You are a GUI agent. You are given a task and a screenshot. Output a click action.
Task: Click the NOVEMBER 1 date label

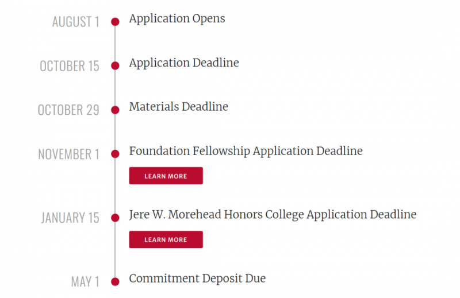point(68,154)
